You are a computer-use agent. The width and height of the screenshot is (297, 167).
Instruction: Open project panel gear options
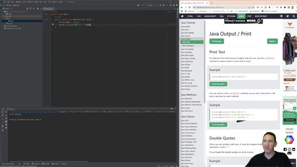pos(38,8)
